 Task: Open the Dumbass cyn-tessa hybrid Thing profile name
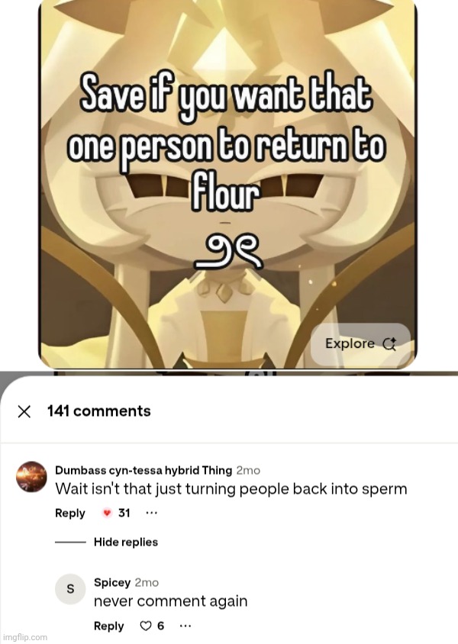(x=144, y=470)
